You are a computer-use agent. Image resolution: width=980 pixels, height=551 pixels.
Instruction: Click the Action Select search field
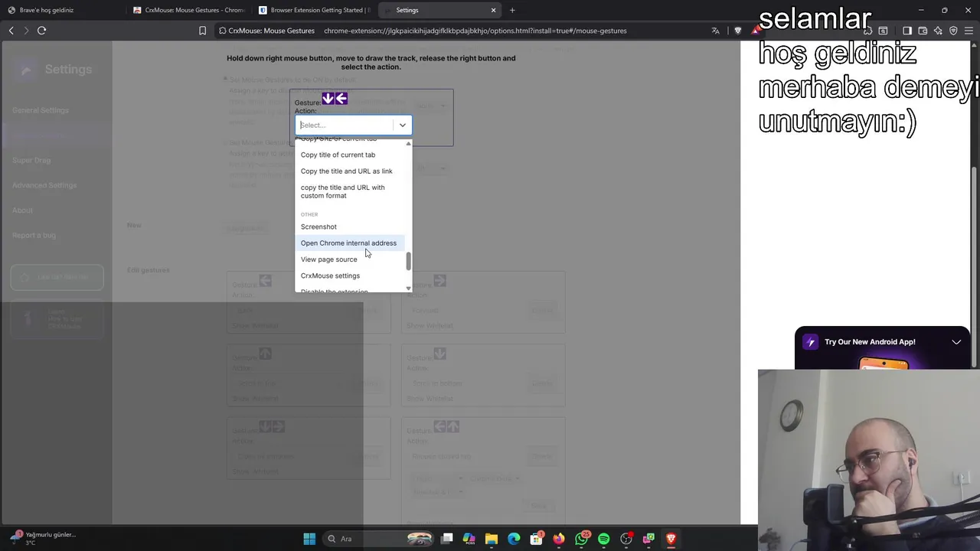(345, 125)
